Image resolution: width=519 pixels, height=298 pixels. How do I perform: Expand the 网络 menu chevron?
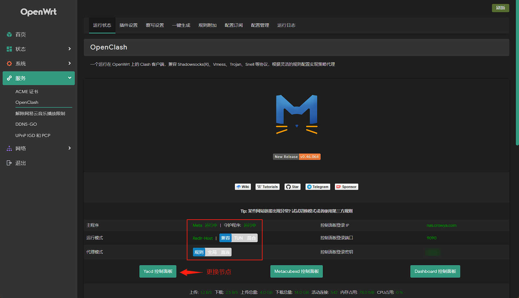69,148
